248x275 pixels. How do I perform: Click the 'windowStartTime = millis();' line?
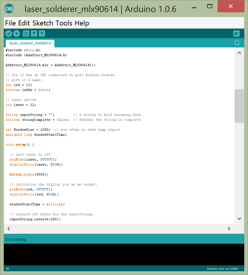pos(37,204)
